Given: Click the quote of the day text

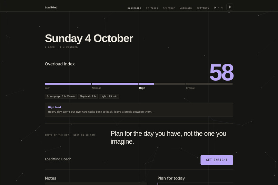Looking at the screenshot, I should 168,137.
